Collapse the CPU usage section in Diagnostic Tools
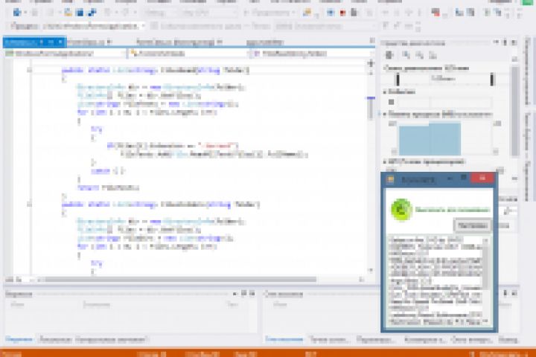The image size is (536, 357). coord(385,161)
